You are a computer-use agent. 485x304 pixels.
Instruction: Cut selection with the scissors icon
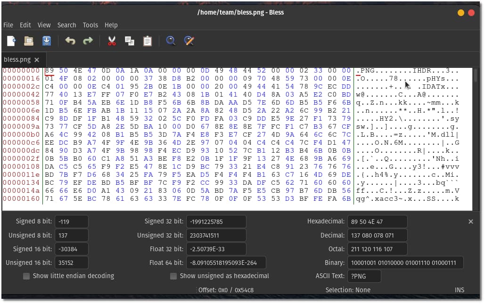coord(112,41)
